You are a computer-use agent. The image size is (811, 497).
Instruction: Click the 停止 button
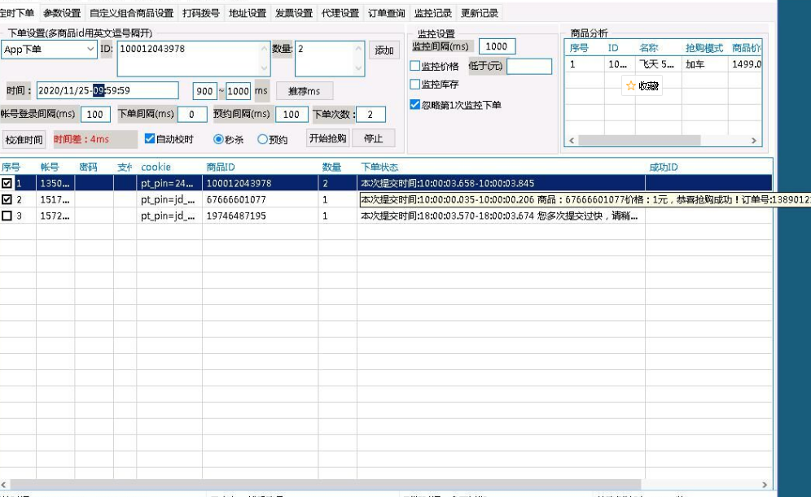coord(374,138)
